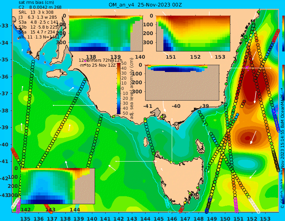Click the white section line along 41S
The height and width of the screenshot is (221, 285).
point(136,161)
